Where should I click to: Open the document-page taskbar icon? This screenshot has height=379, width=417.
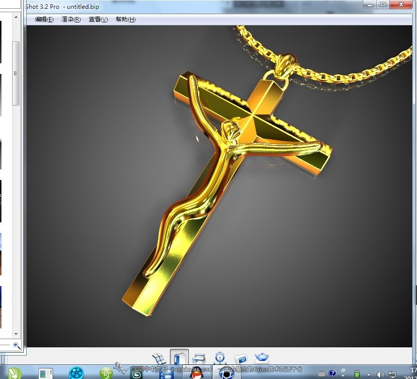coord(46,374)
